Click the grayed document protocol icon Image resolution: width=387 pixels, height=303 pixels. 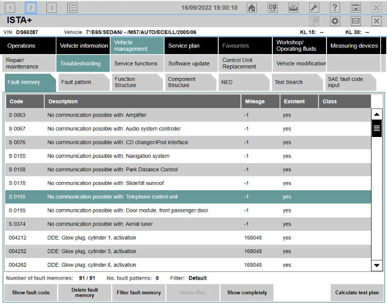(x=314, y=21)
